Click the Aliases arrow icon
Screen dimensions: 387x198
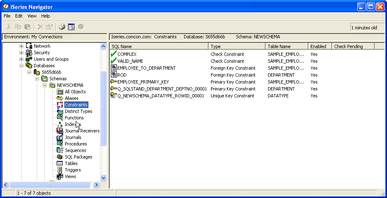(x=60, y=98)
